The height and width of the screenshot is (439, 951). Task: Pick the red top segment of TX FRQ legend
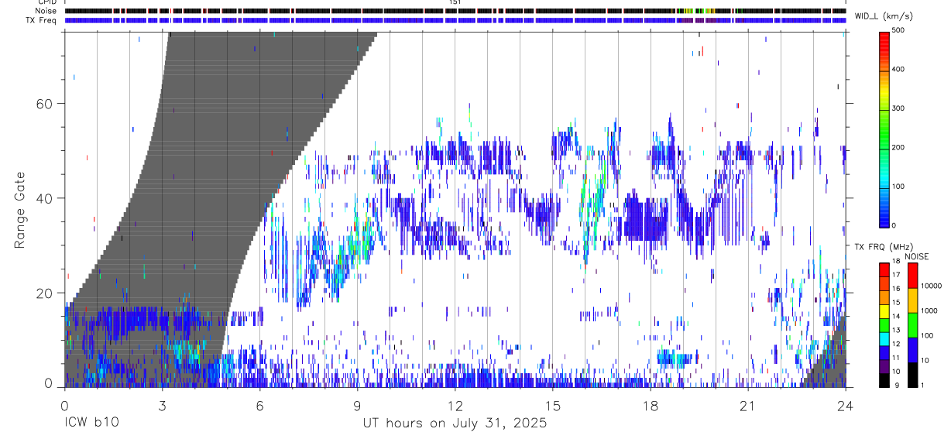pos(884,269)
